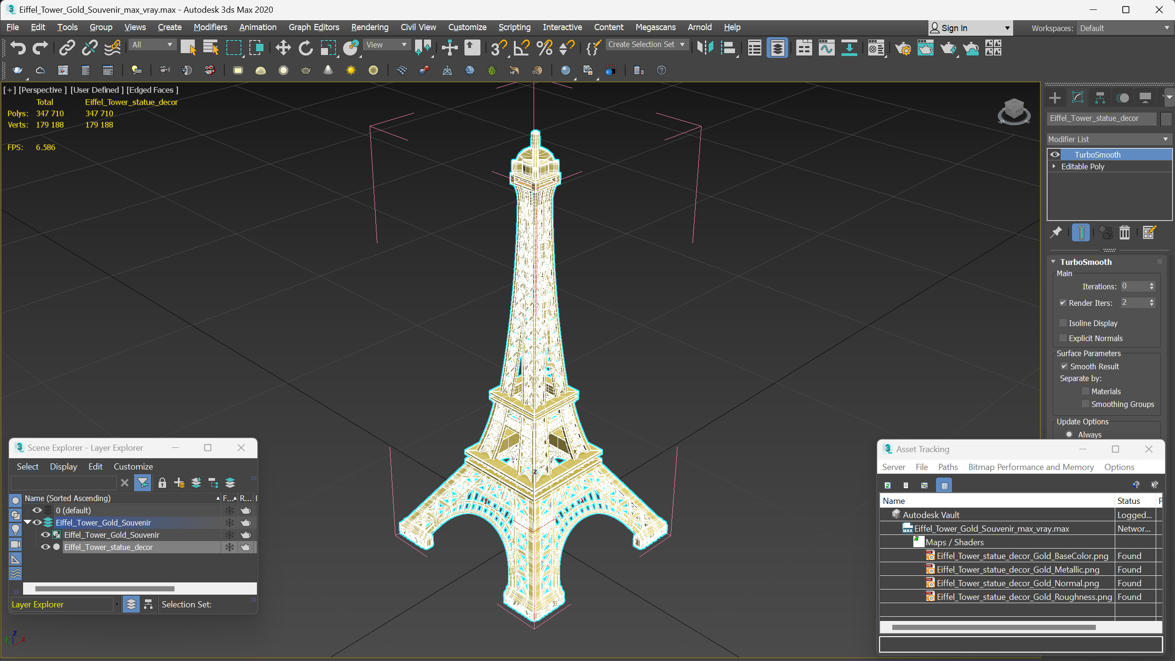Enable Separate by Materials checkbox
The height and width of the screenshot is (661, 1175).
pos(1086,391)
